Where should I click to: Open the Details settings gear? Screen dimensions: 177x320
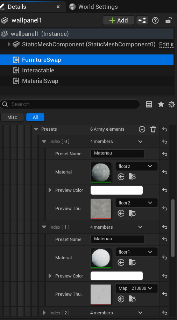click(x=172, y=104)
